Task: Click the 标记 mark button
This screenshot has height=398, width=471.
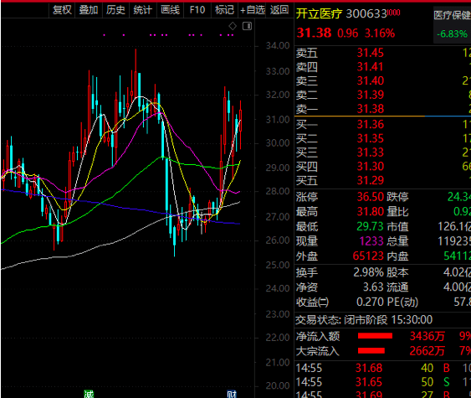Action: 224,10
